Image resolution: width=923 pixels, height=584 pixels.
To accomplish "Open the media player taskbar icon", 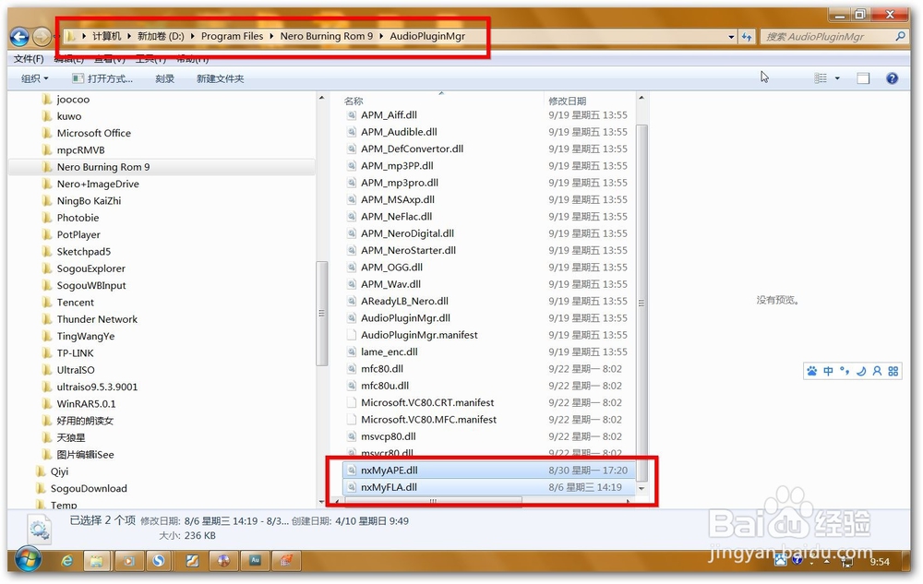I will click(x=128, y=561).
